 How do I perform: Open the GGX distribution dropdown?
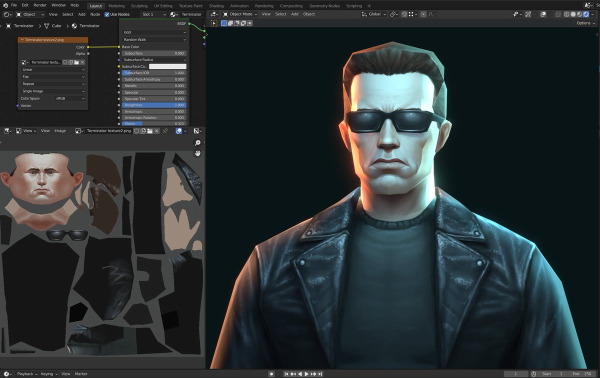(154, 32)
